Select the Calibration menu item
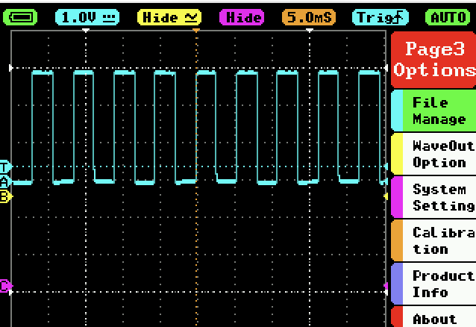The width and height of the screenshot is (476, 327). pos(433,241)
